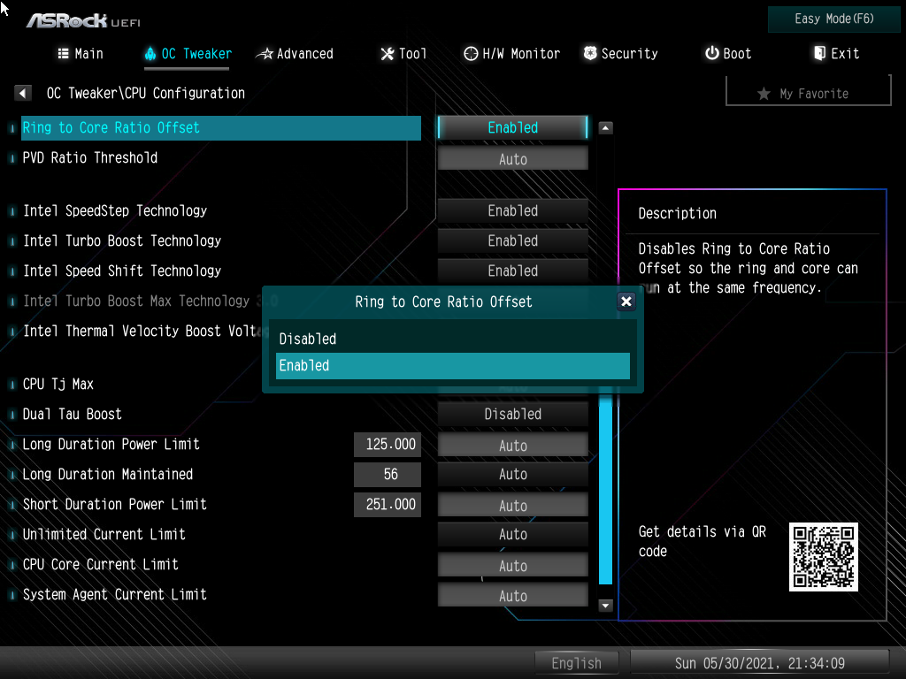Click the H/W Monitor gauge icon
This screenshot has height=679, width=906.
click(471, 54)
